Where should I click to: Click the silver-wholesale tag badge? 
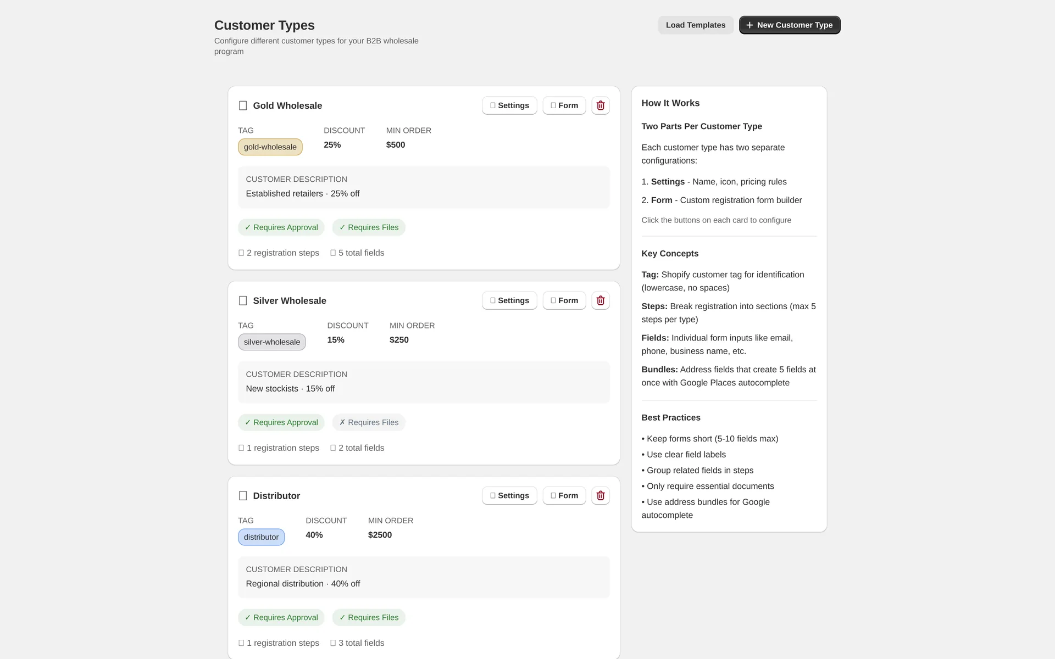[272, 342]
